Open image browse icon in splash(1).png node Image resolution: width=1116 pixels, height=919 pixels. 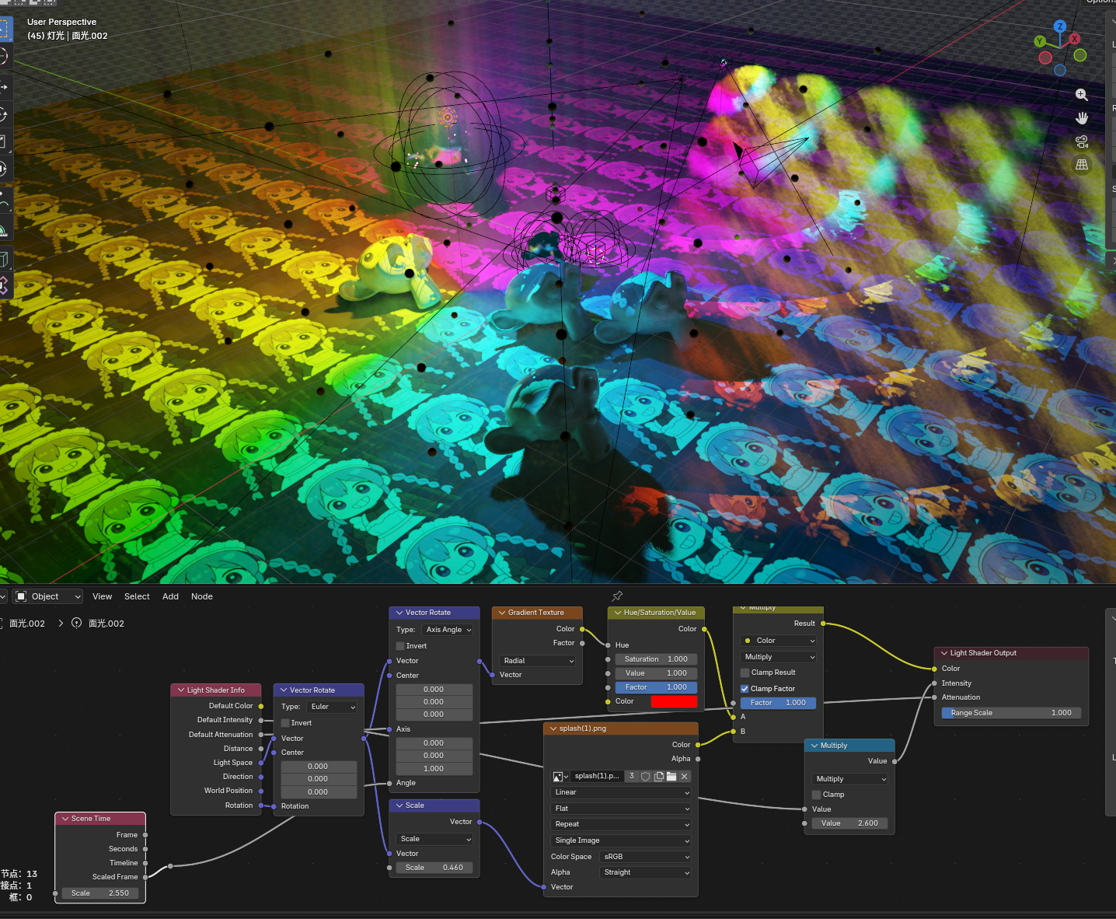click(561, 777)
